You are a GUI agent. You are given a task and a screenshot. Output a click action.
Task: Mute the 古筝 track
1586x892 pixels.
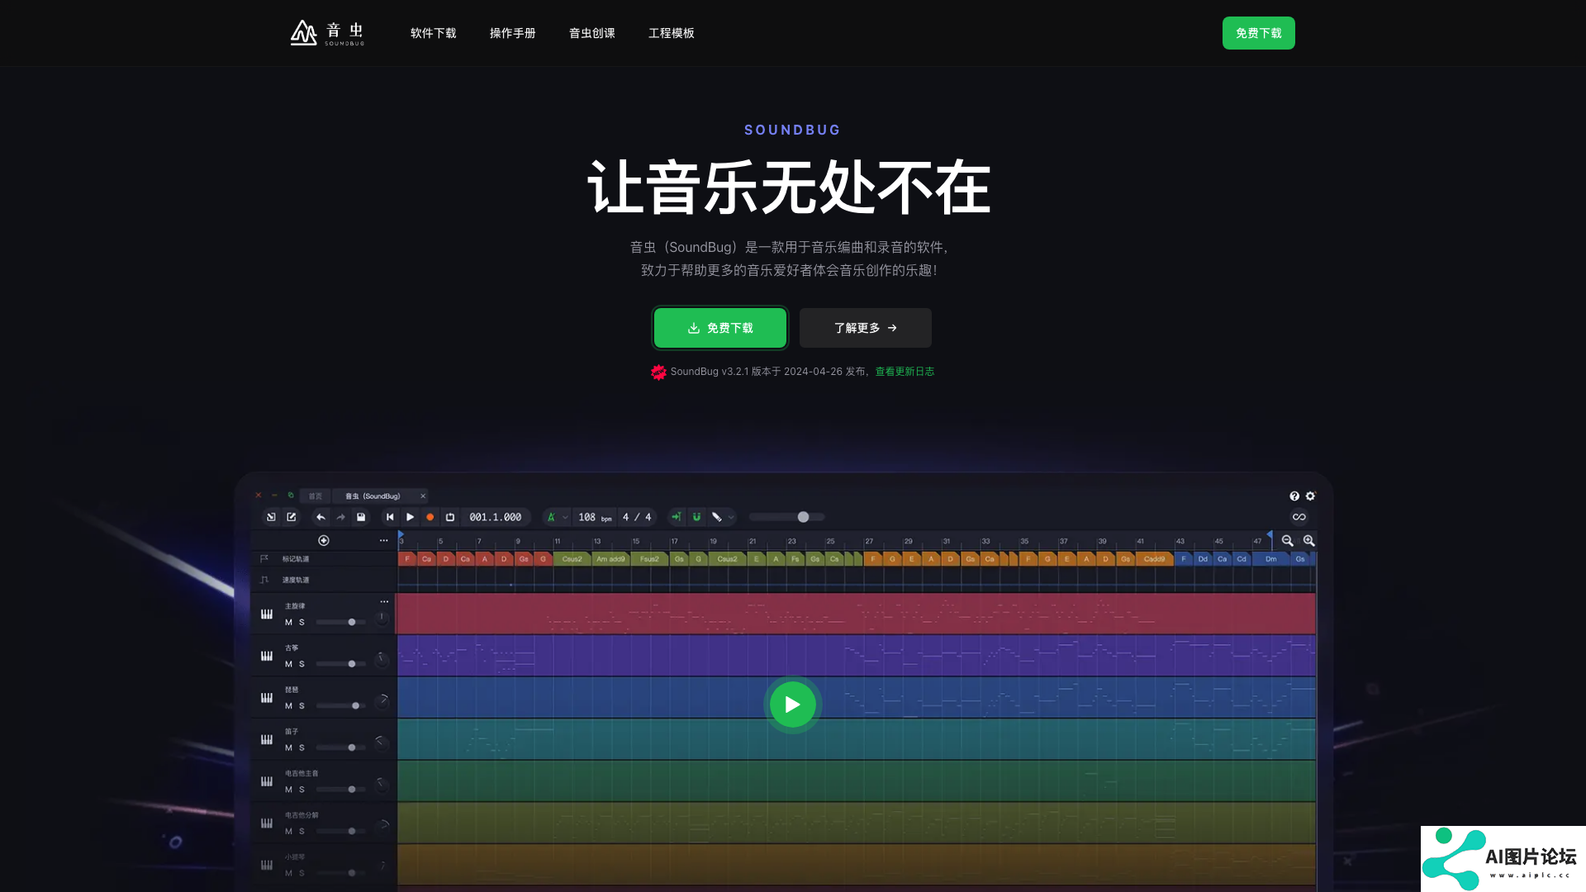(288, 664)
